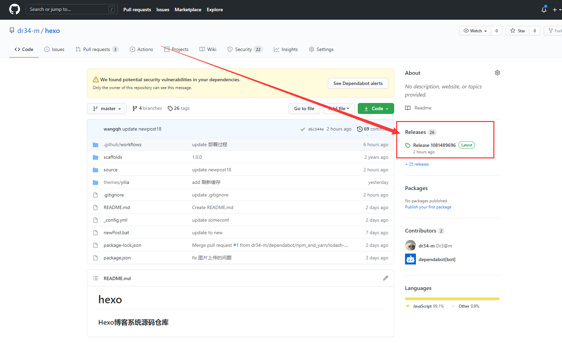Open the Actions tab
Image resolution: width=562 pixels, height=343 pixels.
coord(141,49)
